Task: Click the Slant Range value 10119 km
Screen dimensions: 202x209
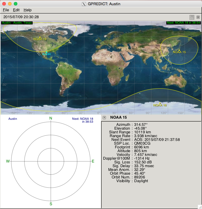Action: click(143, 132)
